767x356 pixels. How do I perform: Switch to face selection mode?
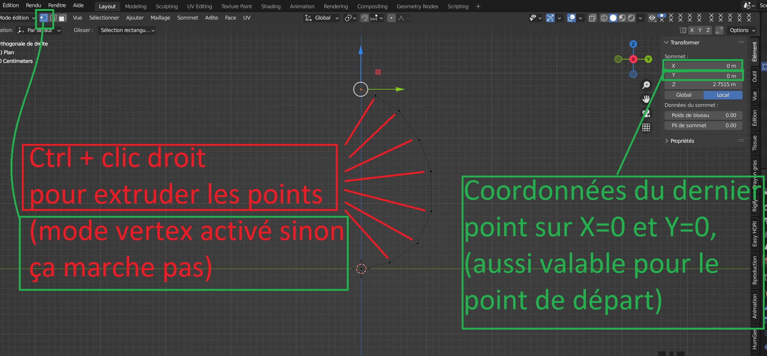(x=63, y=18)
